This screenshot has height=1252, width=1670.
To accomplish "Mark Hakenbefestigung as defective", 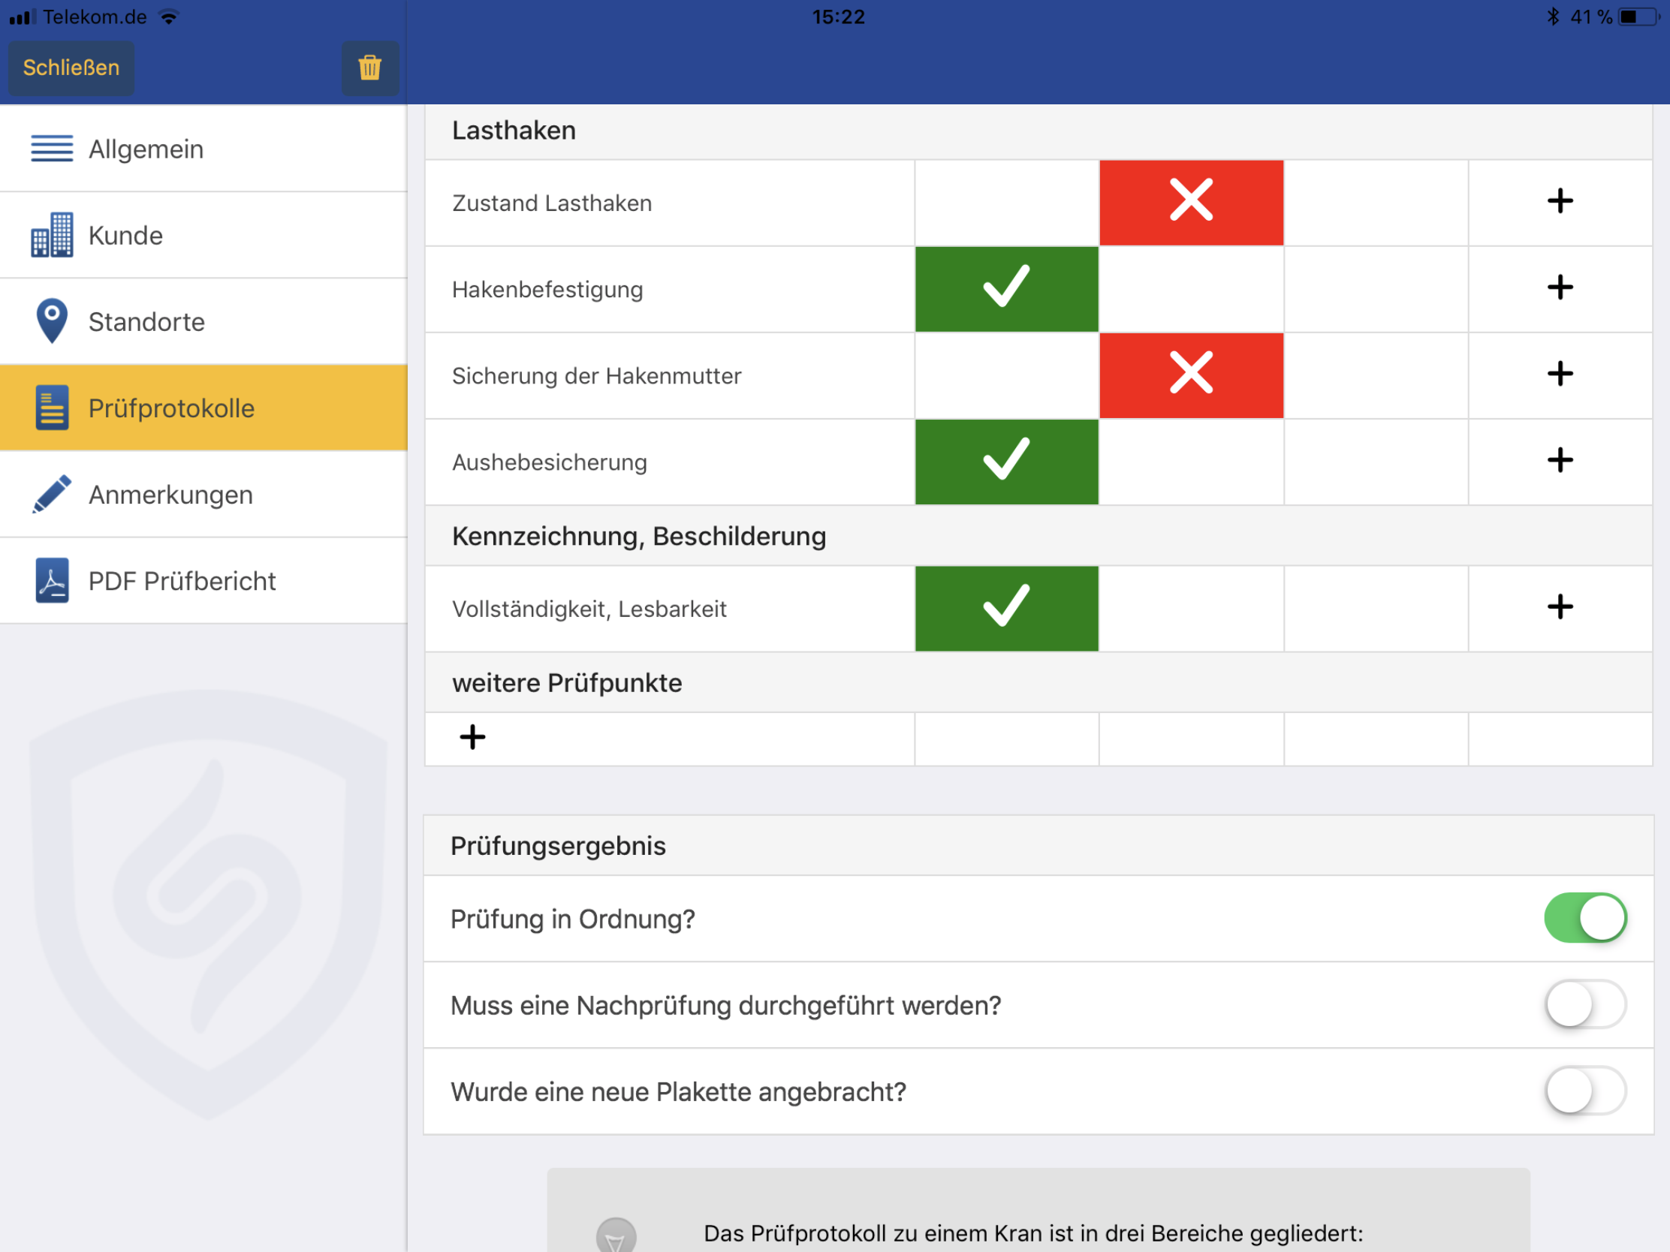I will (1192, 289).
